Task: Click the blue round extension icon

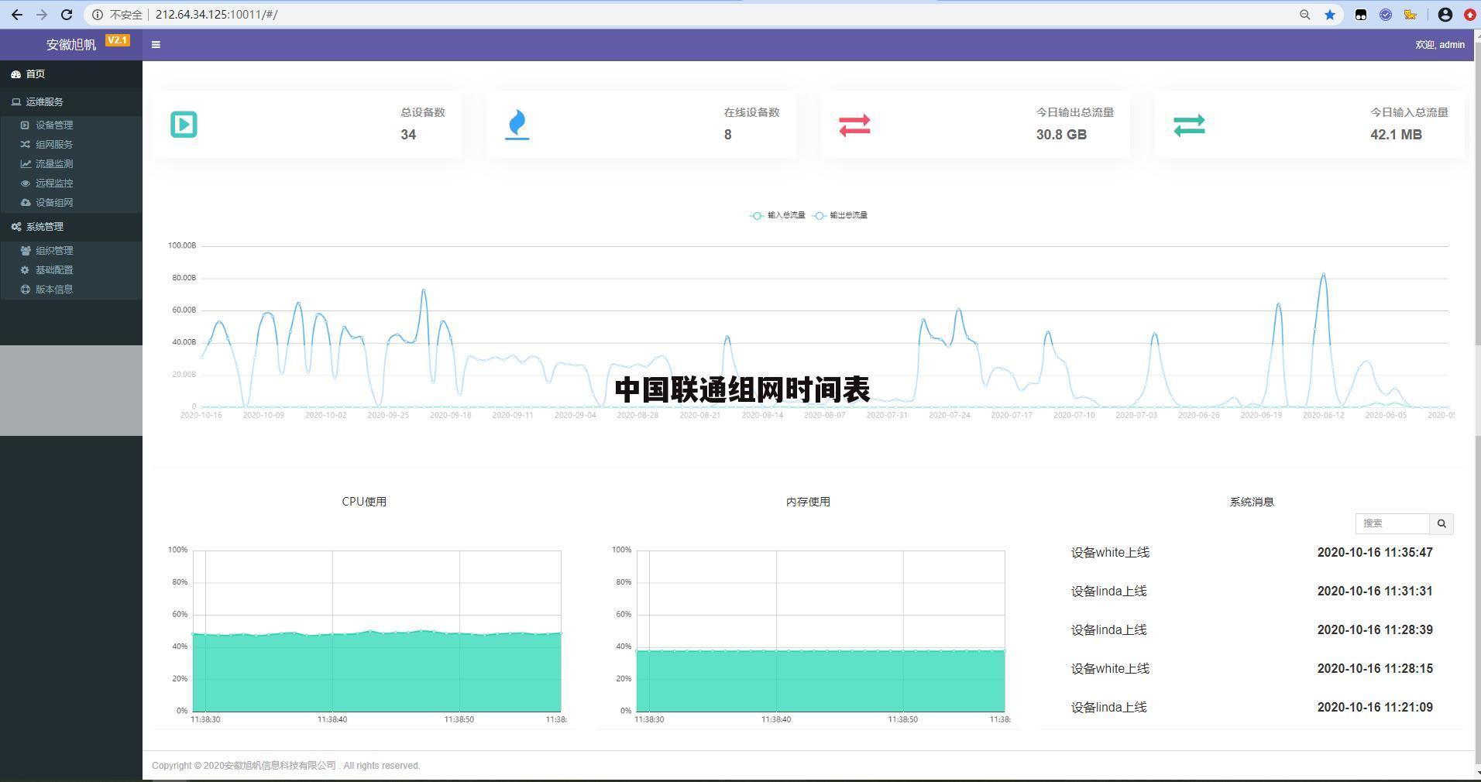Action: [1386, 15]
